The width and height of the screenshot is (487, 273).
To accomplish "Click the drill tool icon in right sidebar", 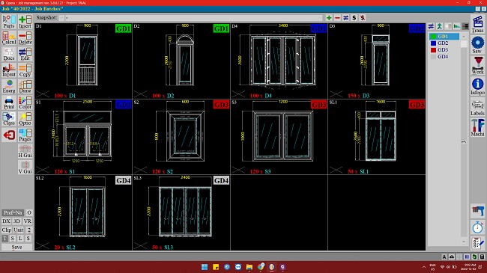I will [x=477, y=211].
